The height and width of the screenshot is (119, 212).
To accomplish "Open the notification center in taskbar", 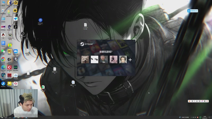I will [209, 117].
